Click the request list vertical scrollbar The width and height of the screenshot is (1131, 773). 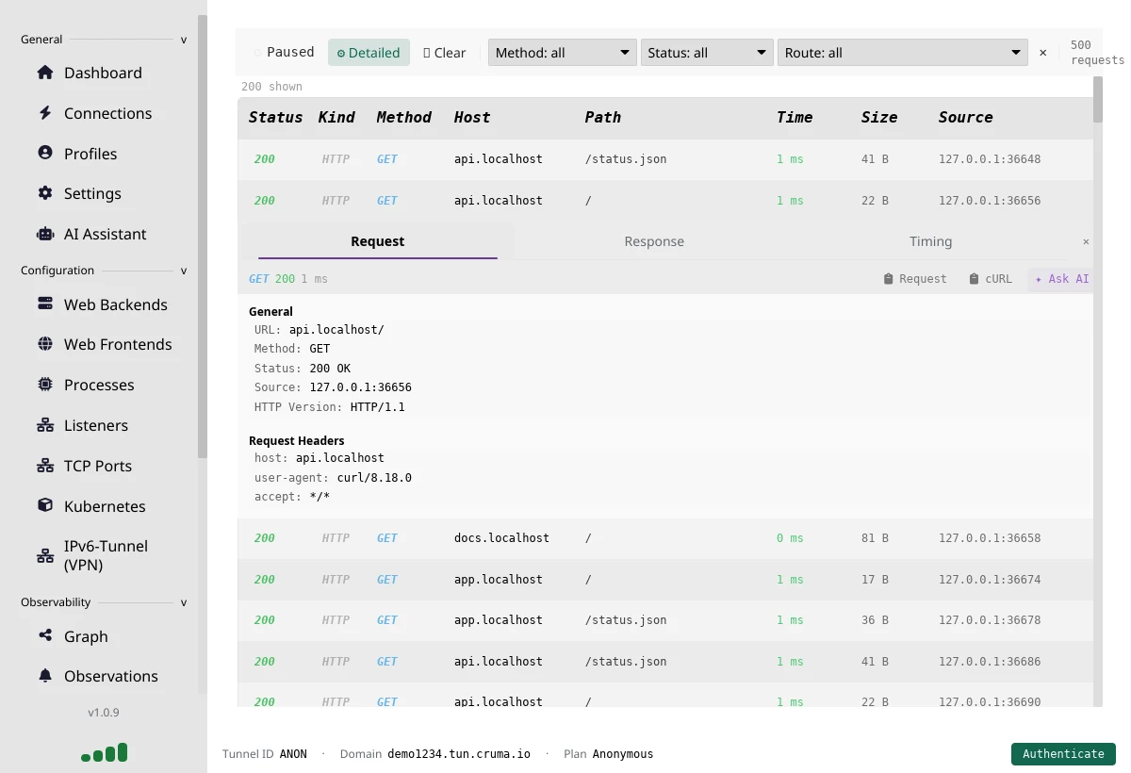coord(1098,99)
